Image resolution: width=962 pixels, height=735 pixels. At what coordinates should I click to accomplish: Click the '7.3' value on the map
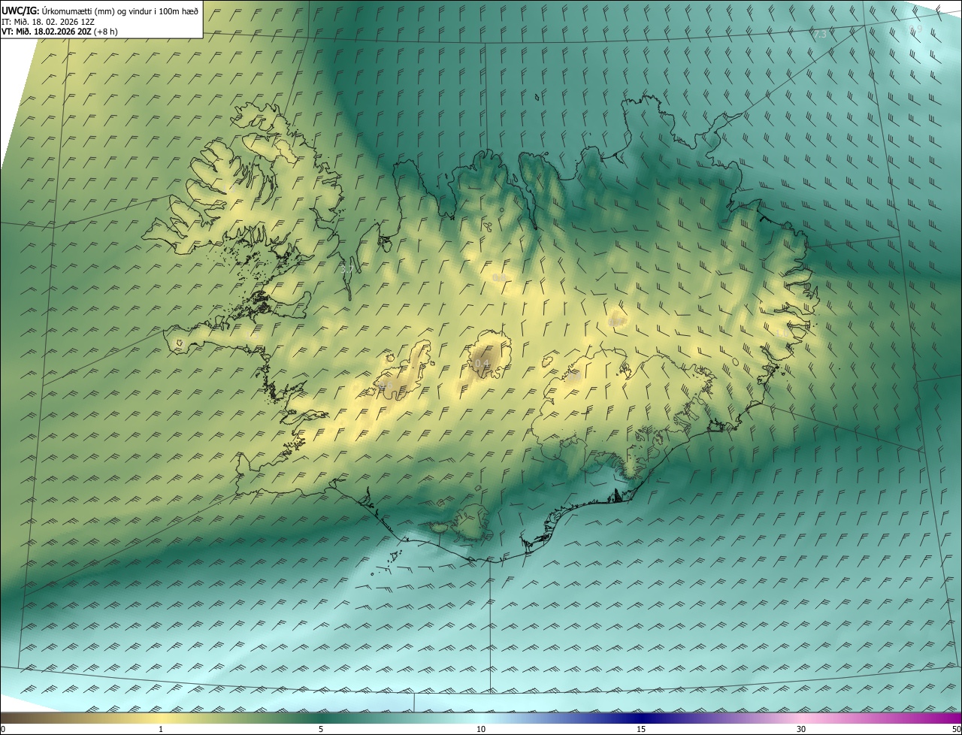coord(820,35)
